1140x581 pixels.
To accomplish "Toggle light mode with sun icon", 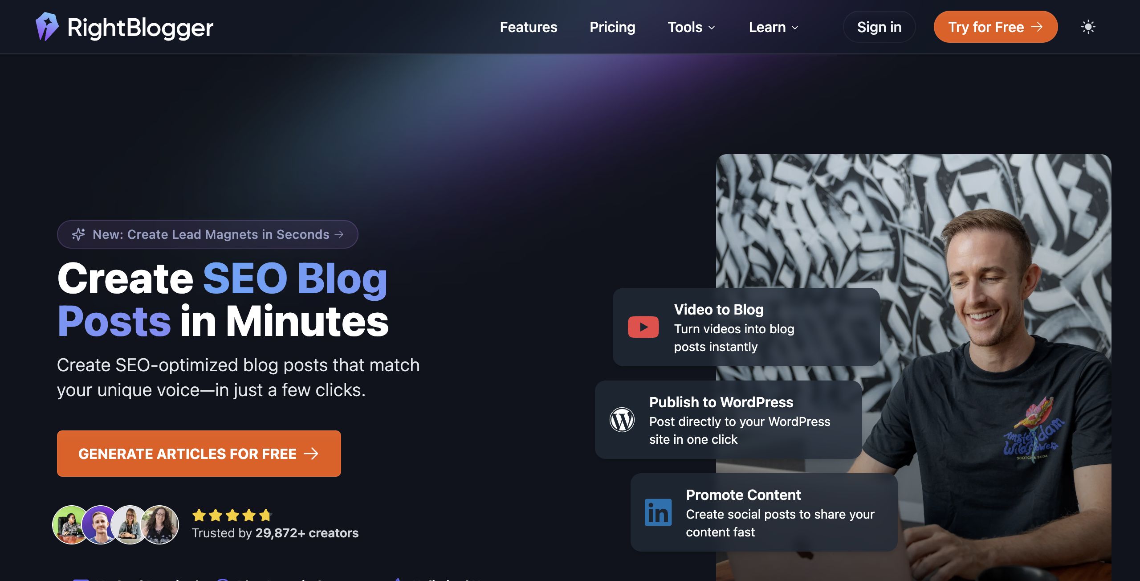I will tap(1088, 27).
